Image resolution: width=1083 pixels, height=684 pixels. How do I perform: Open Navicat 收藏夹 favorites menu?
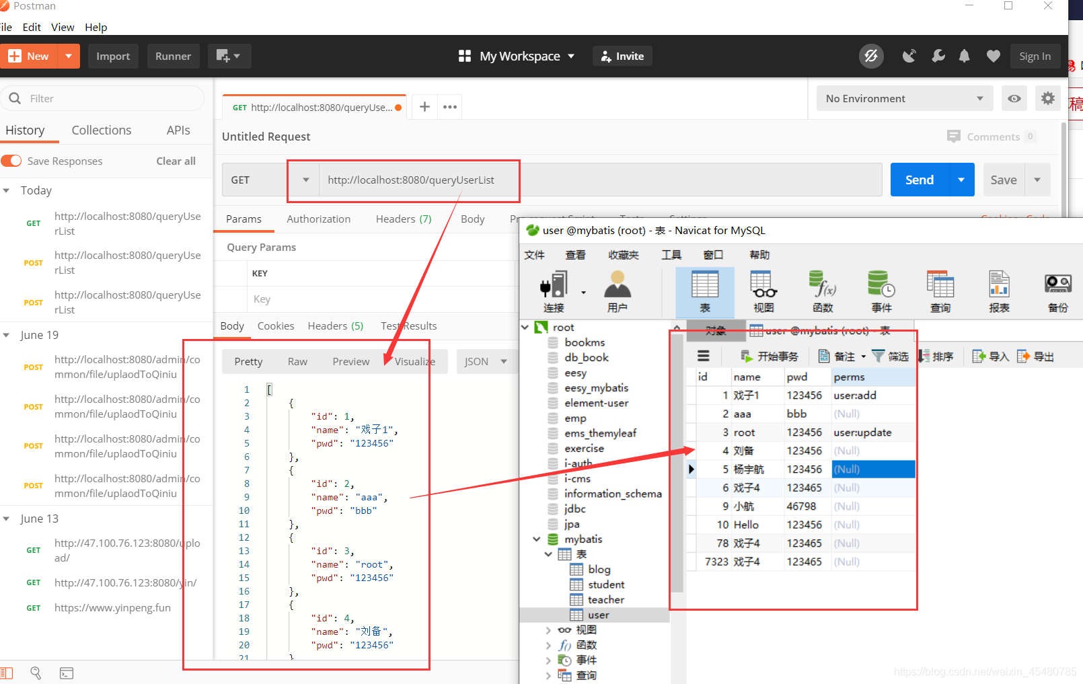pyautogui.click(x=624, y=255)
